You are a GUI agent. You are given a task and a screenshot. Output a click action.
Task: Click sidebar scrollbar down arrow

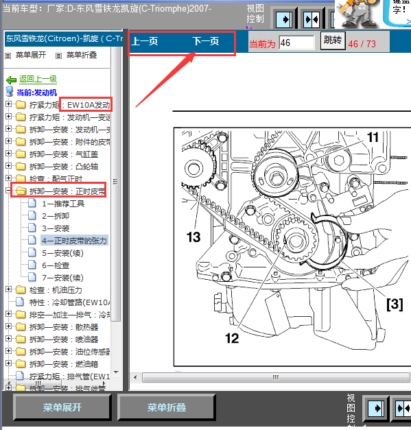click(x=116, y=372)
